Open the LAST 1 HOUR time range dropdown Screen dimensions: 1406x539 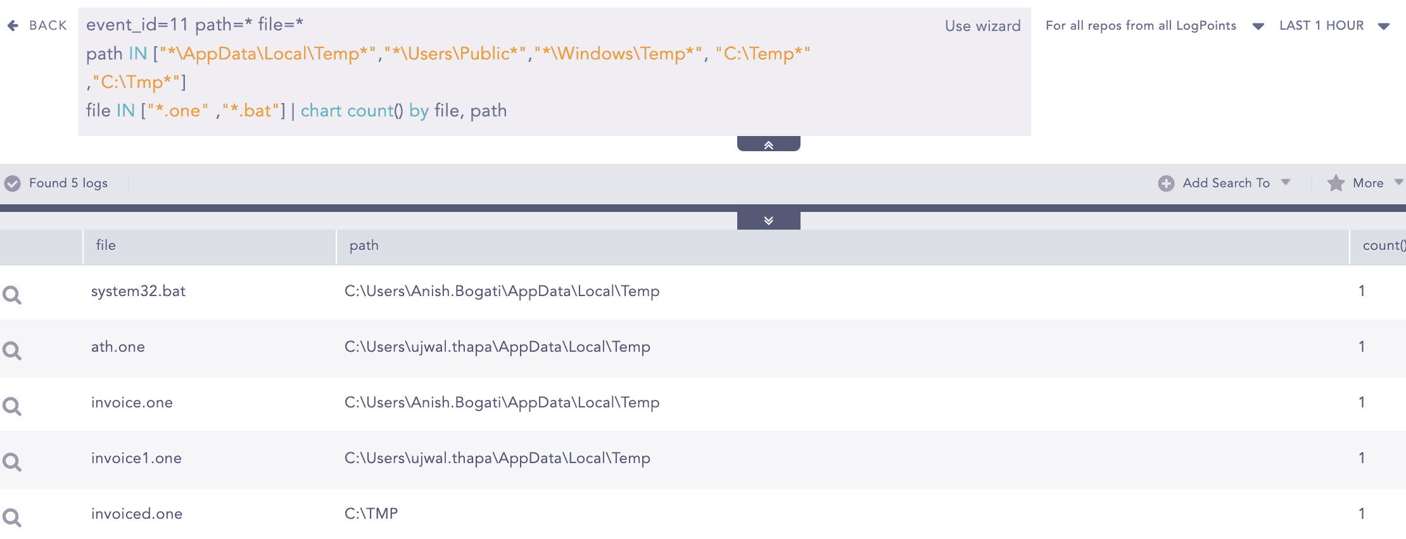click(x=1384, y=26)
